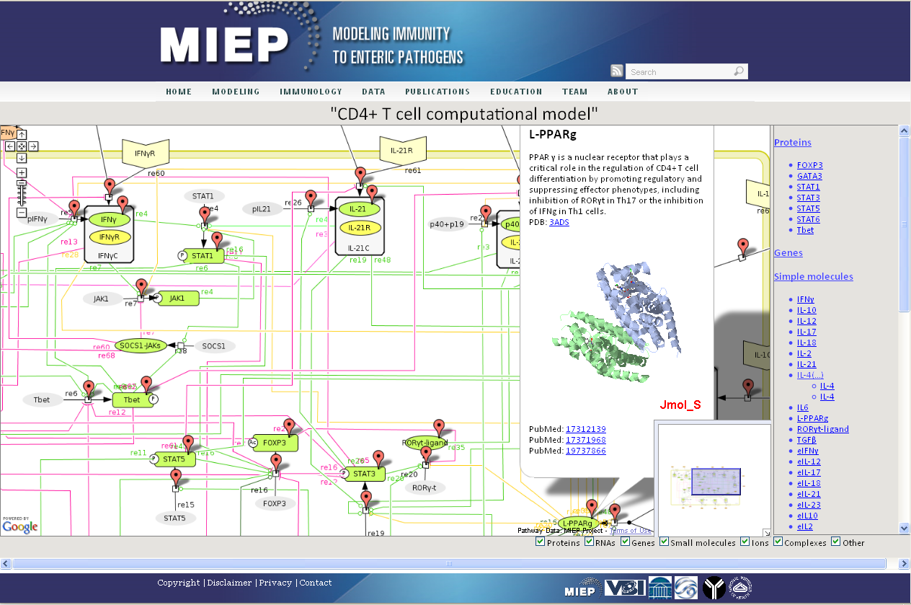Screen dimensions: 911x605
Task: Toggle the Small molecules checkbox
Action: 664,542
